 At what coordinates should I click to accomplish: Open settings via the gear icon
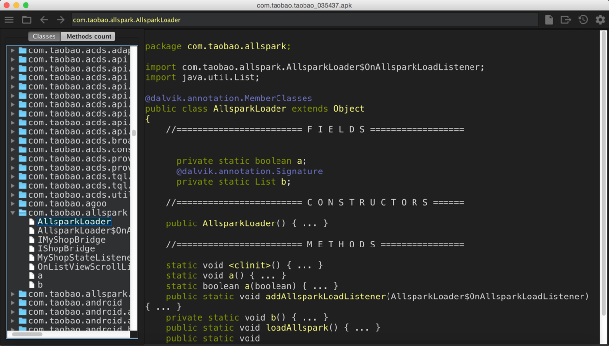(600, 20)
